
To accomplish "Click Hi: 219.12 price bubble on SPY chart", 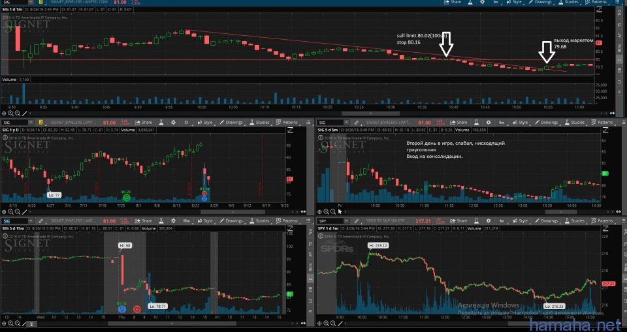I will (378, 245).
